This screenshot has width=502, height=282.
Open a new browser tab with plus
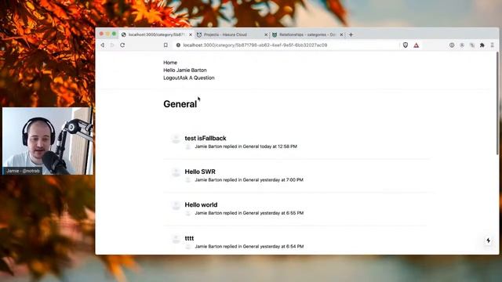(x=351, y=34)
